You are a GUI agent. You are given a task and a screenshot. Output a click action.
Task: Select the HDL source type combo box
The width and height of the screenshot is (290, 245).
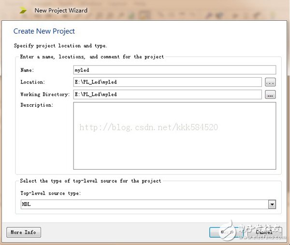(x=145, y=204)
